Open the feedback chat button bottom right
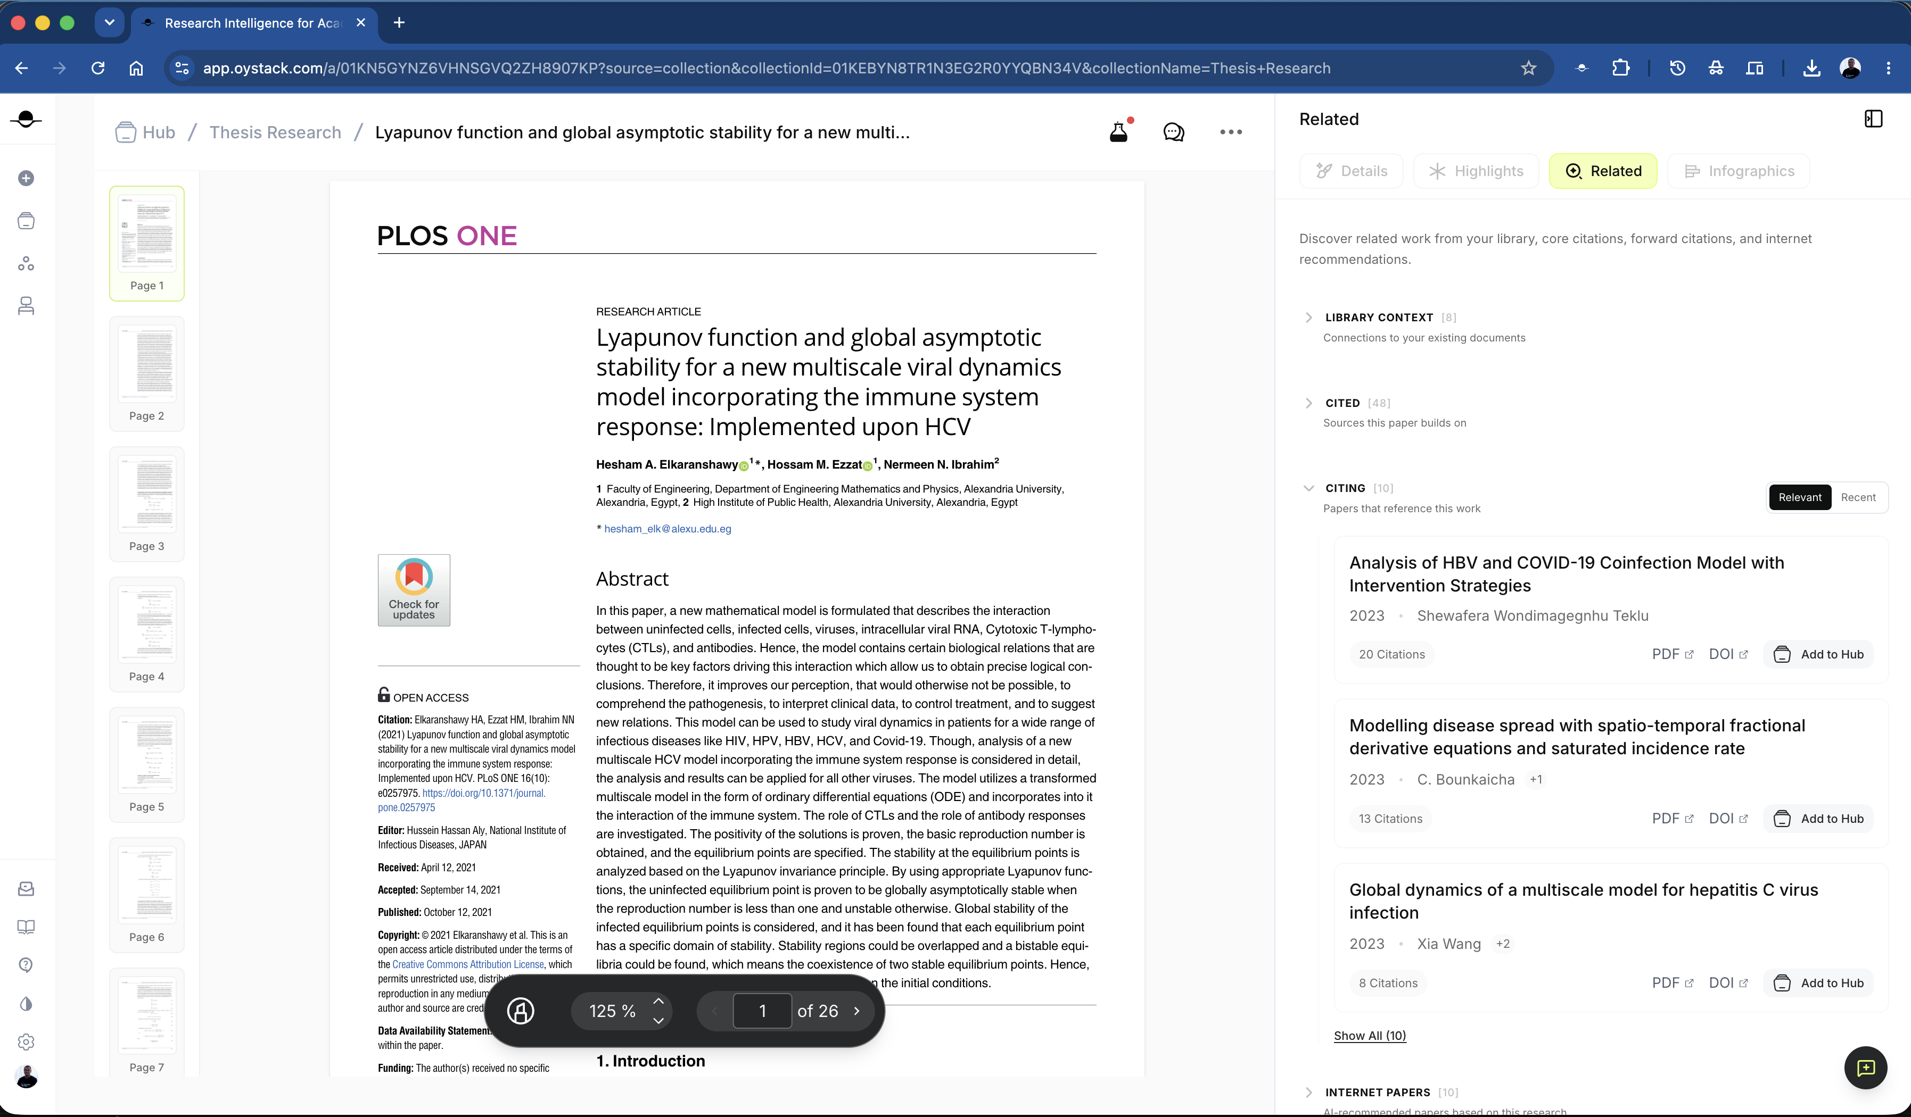1911x1117 pixels. tap(1866, 1068)
